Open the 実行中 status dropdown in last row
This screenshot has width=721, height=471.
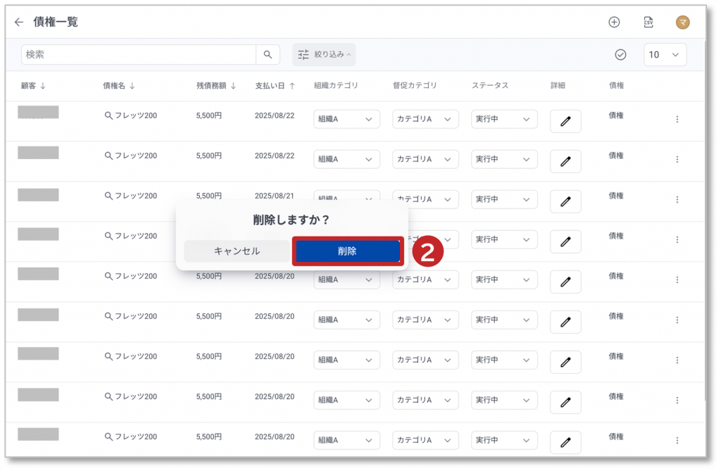[x=504, y=441]
